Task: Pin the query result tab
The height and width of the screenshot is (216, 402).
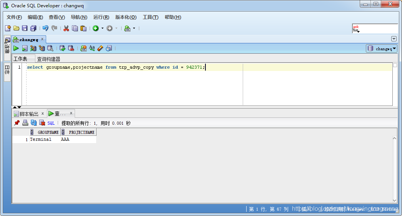Action: 17,123
